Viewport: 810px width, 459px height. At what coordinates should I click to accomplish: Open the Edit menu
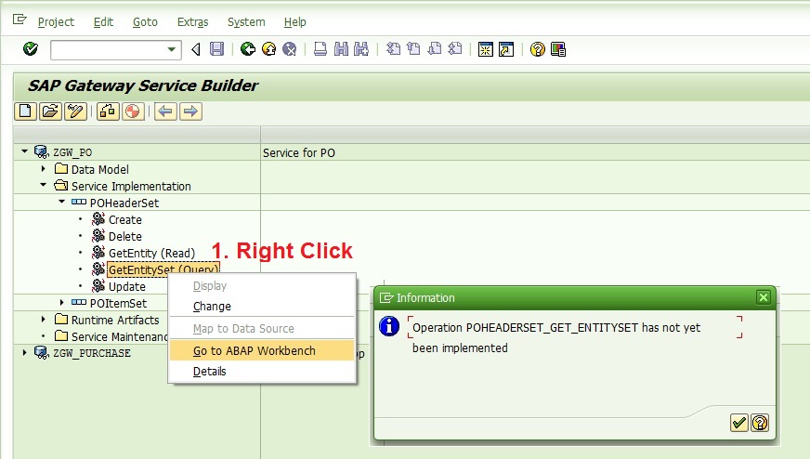coord(103,21)
